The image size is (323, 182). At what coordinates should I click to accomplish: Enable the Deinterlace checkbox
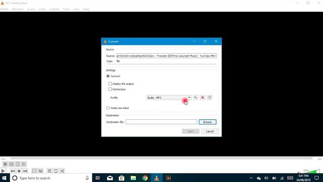pyautogui.click(x=117, y=89)
